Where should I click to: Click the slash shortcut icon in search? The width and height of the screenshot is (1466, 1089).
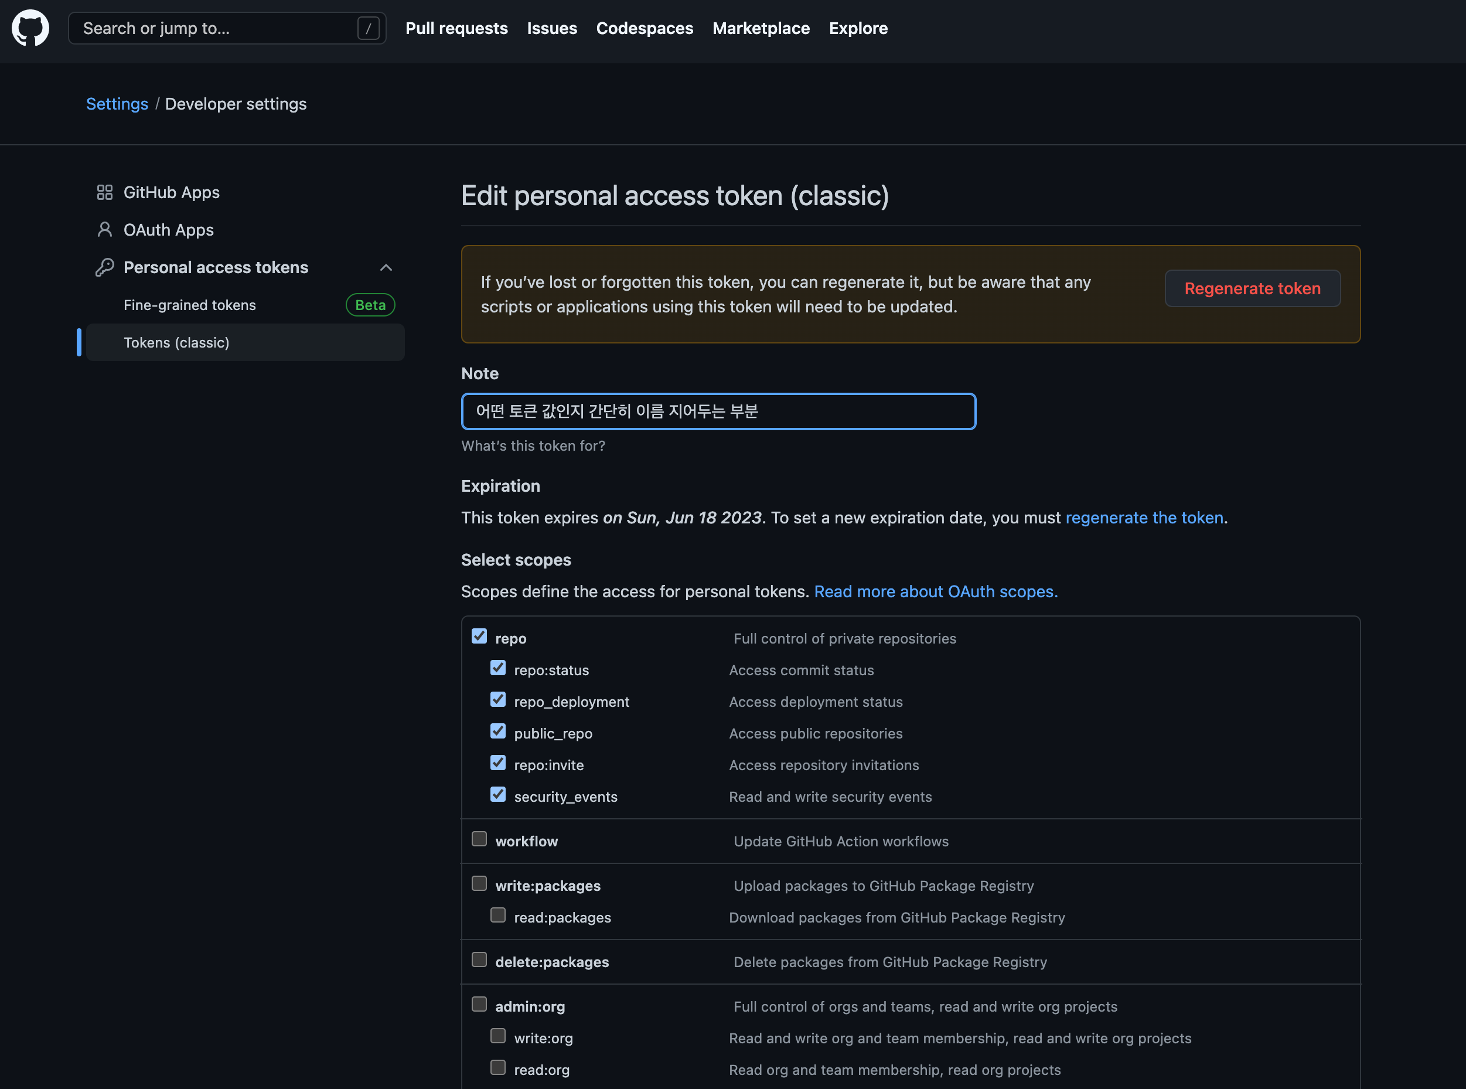click(367, 28)
